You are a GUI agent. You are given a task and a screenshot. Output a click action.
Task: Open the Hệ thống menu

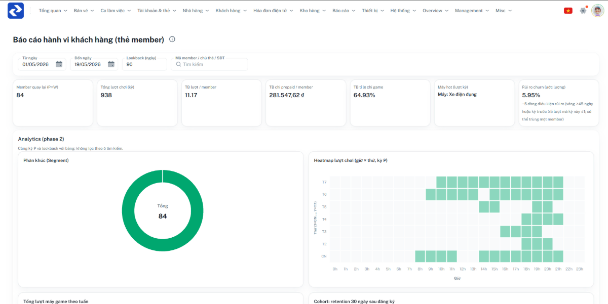coord(404,11)
